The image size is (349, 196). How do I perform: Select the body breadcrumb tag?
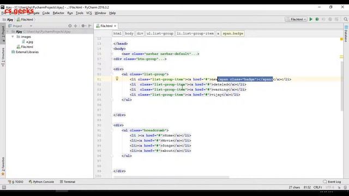pos(129,34)
